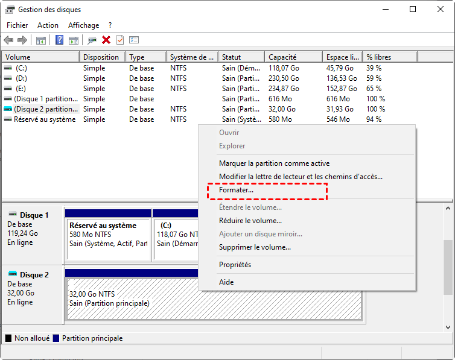Click the drive icon of volume (C:)

pyautogui.click(x=8, y=68)
